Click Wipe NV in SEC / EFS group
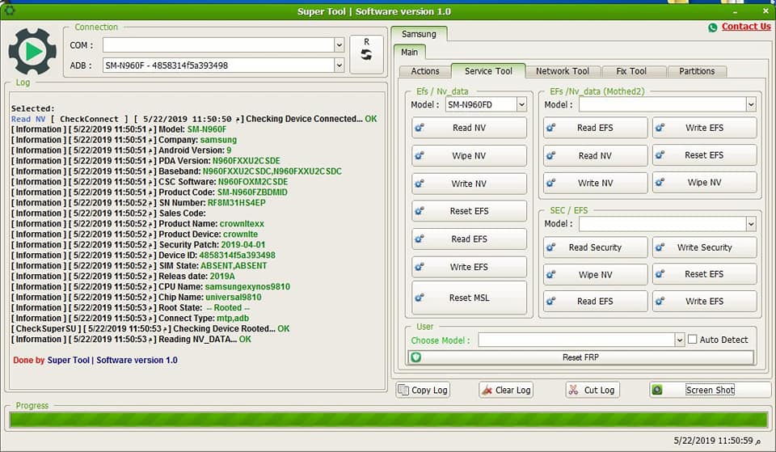This screenshot has width=776, height=452. (x=596, y=274)
